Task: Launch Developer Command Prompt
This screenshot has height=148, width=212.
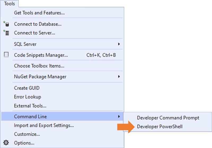Action: click(x=168, y=118)
